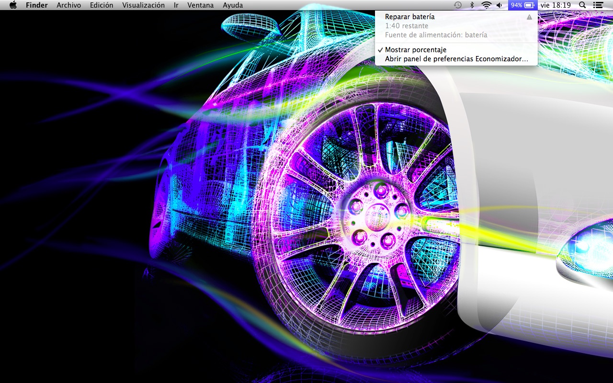Open the Ir menu
Image resolution: width=613 pixels, height=383 pixels.
[x=176, y=5]
